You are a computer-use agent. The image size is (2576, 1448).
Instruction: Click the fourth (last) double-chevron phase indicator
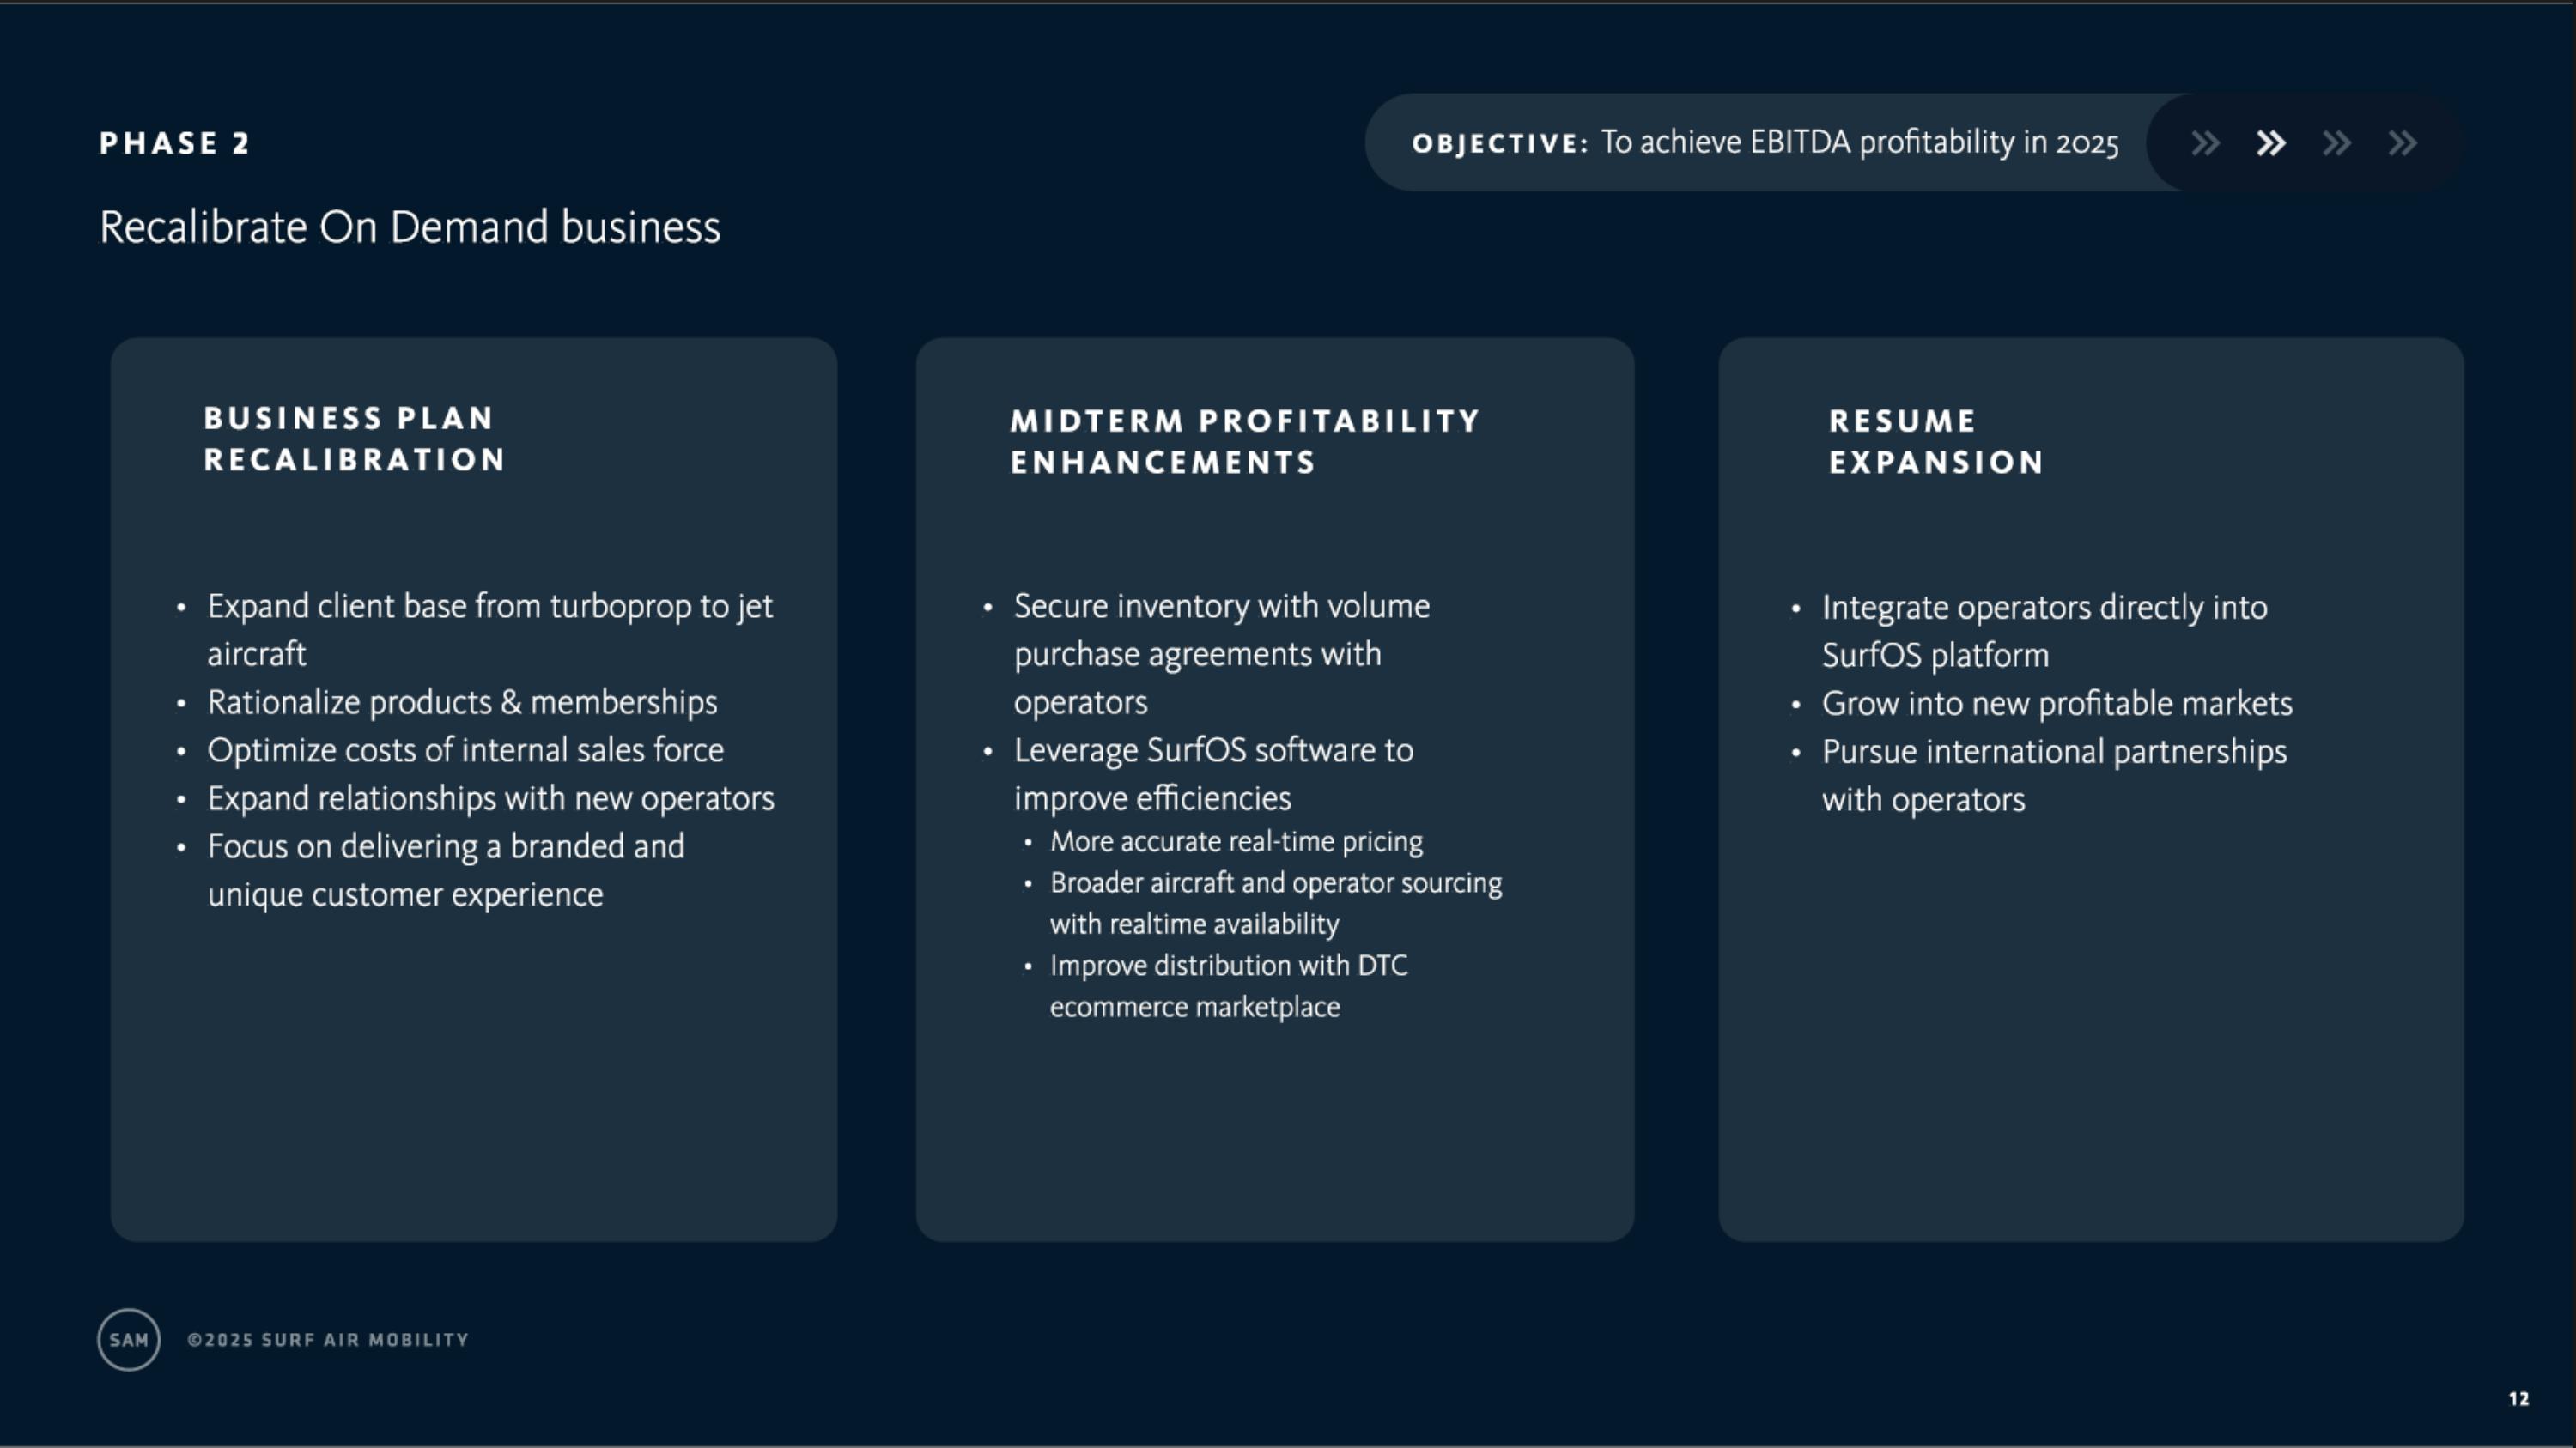click(2403, 142)
